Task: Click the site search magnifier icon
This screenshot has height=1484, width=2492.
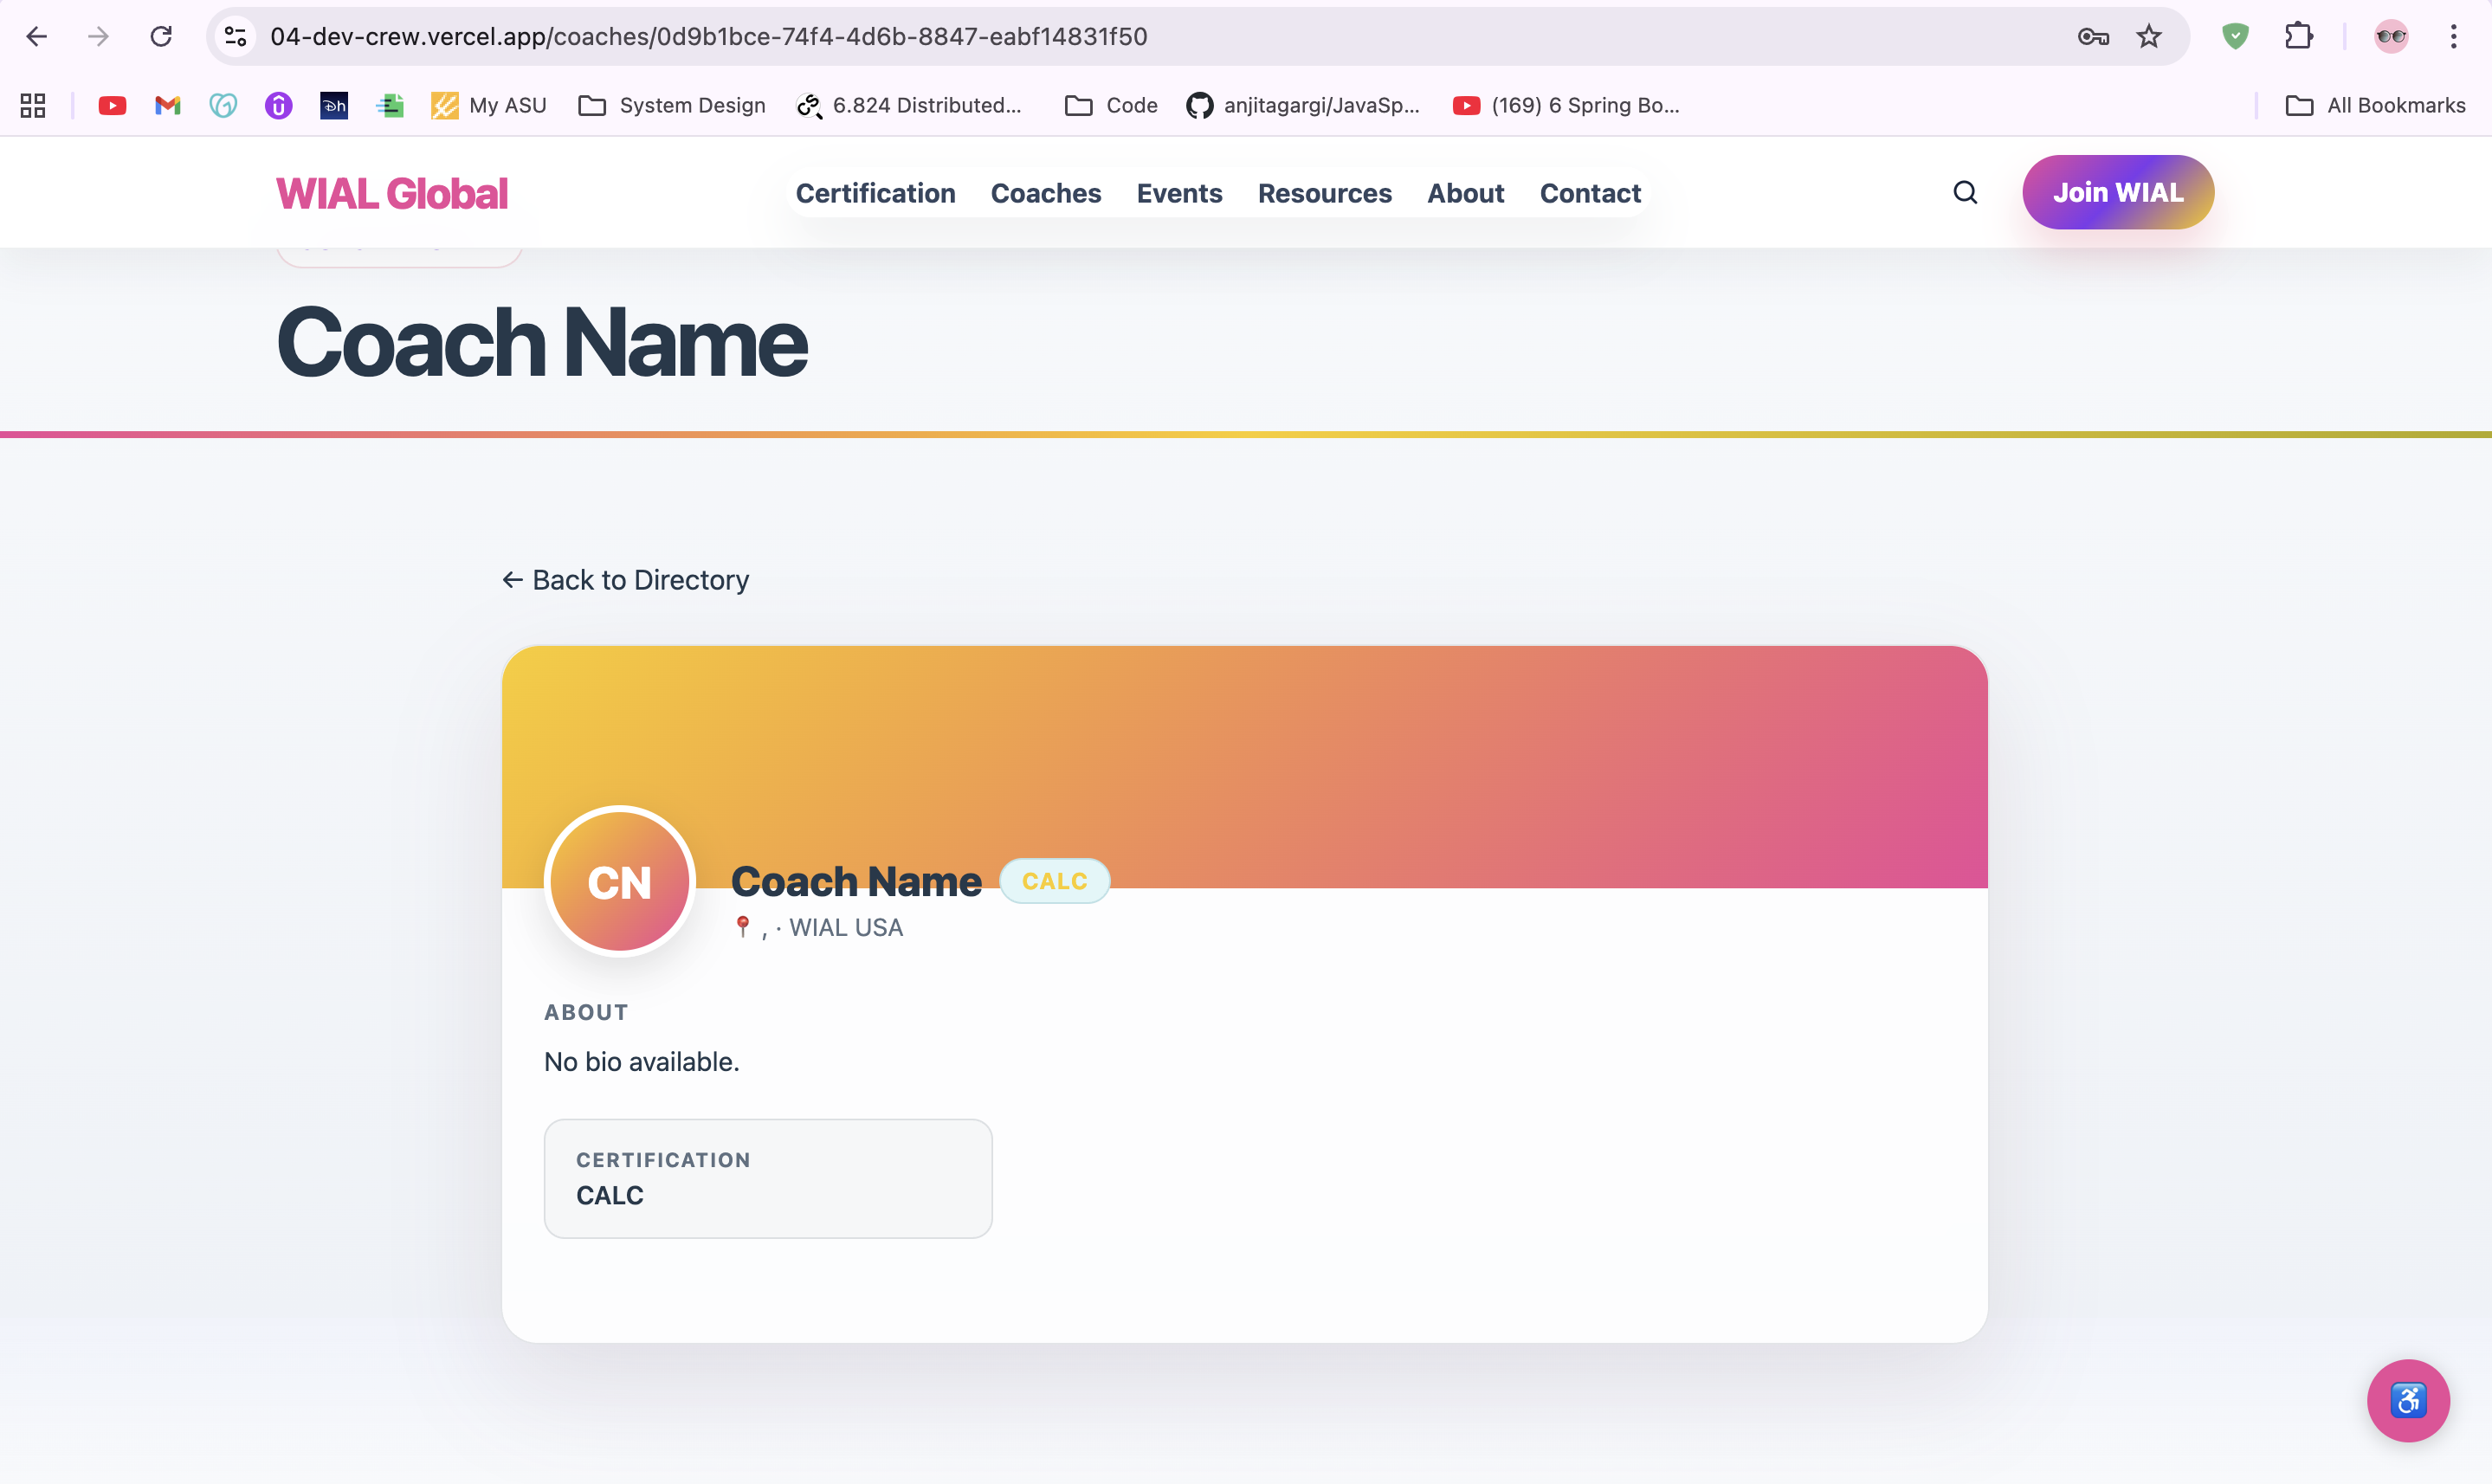Action: (1965, 192)
